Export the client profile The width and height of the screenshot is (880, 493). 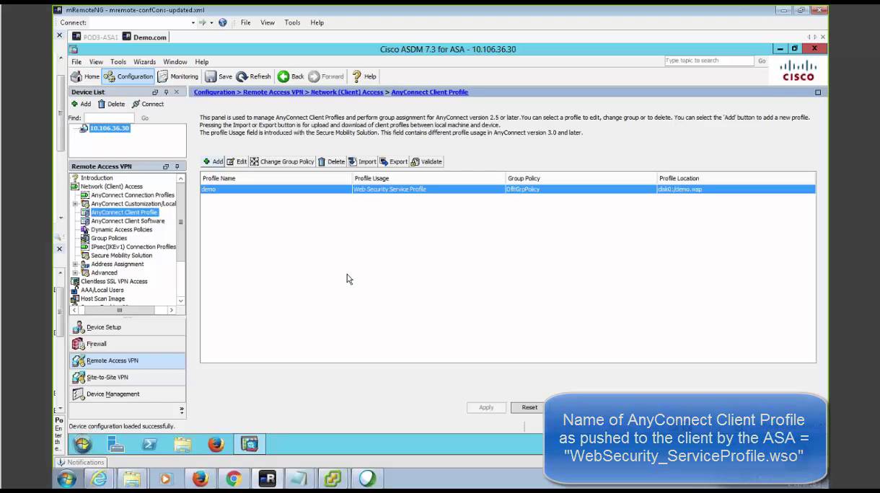(394, 161)
